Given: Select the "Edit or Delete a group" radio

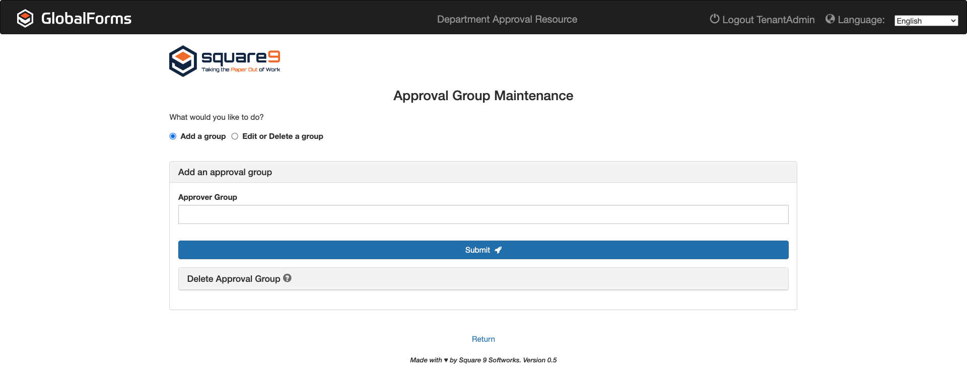Looking at the screenshot, I should [x=235, y=136].
